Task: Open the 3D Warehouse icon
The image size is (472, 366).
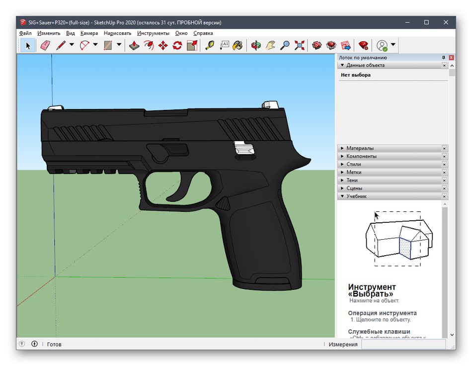Action: point(316,45)
